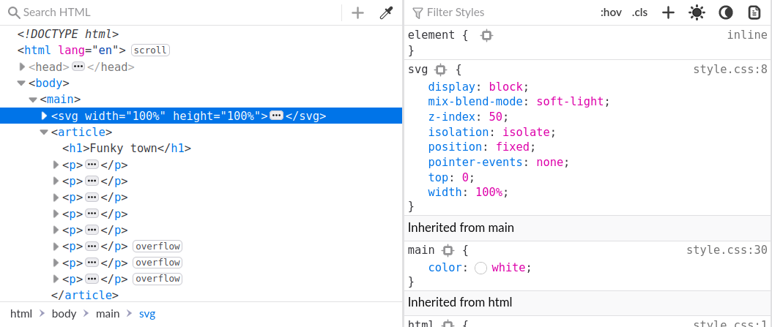Click highlighter icon next to element rule
The height and width of the screenshot is (327, 772).
(486, 35)
